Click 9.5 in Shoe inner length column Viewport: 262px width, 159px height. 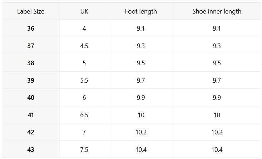pyautogui.click(x=217, y=63)
